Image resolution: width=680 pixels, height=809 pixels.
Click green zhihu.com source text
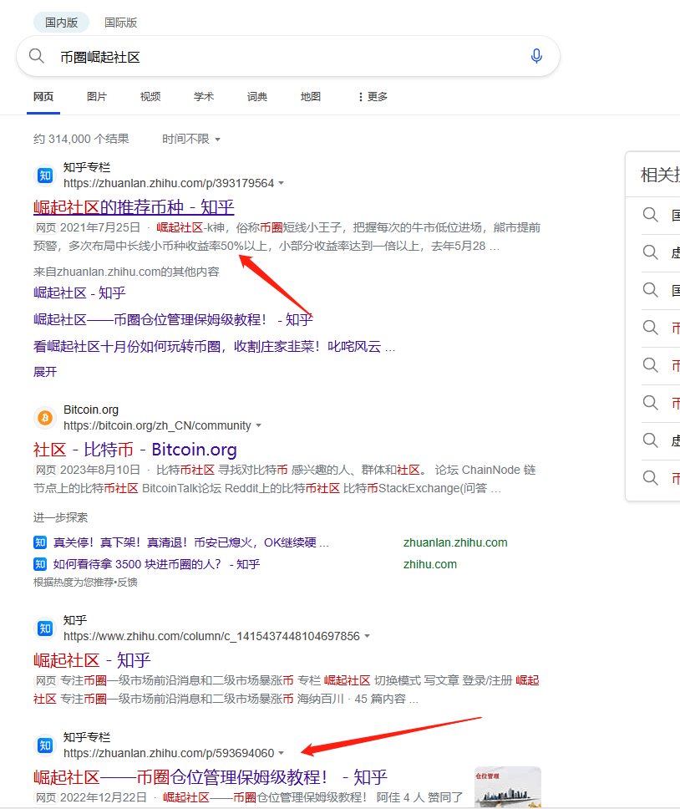[430, 564]
